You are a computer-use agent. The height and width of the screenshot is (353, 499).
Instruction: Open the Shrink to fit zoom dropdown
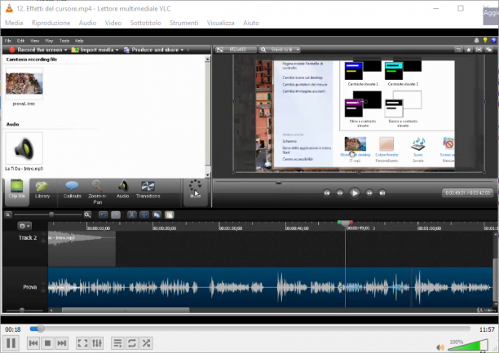(280, 50)
